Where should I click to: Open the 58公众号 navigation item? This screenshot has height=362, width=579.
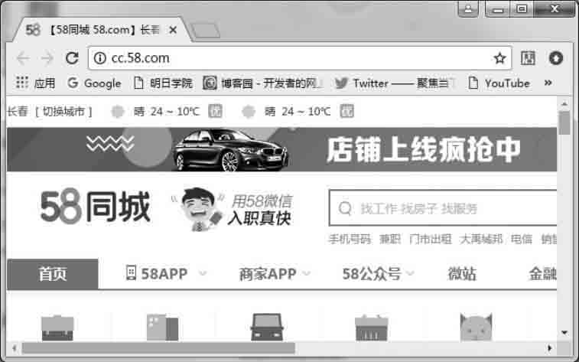point(372,274)
